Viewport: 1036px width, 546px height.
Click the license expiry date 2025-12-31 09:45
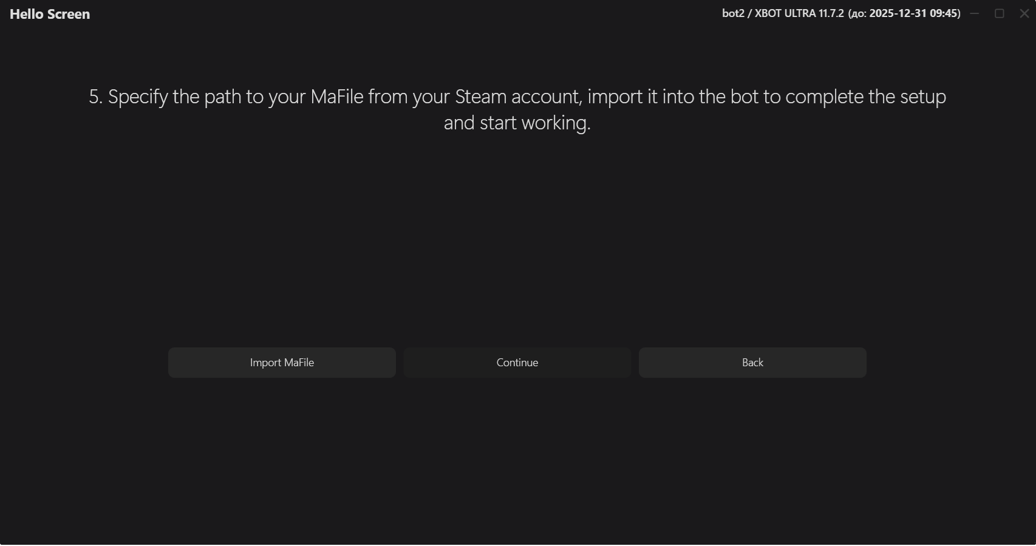913,13
